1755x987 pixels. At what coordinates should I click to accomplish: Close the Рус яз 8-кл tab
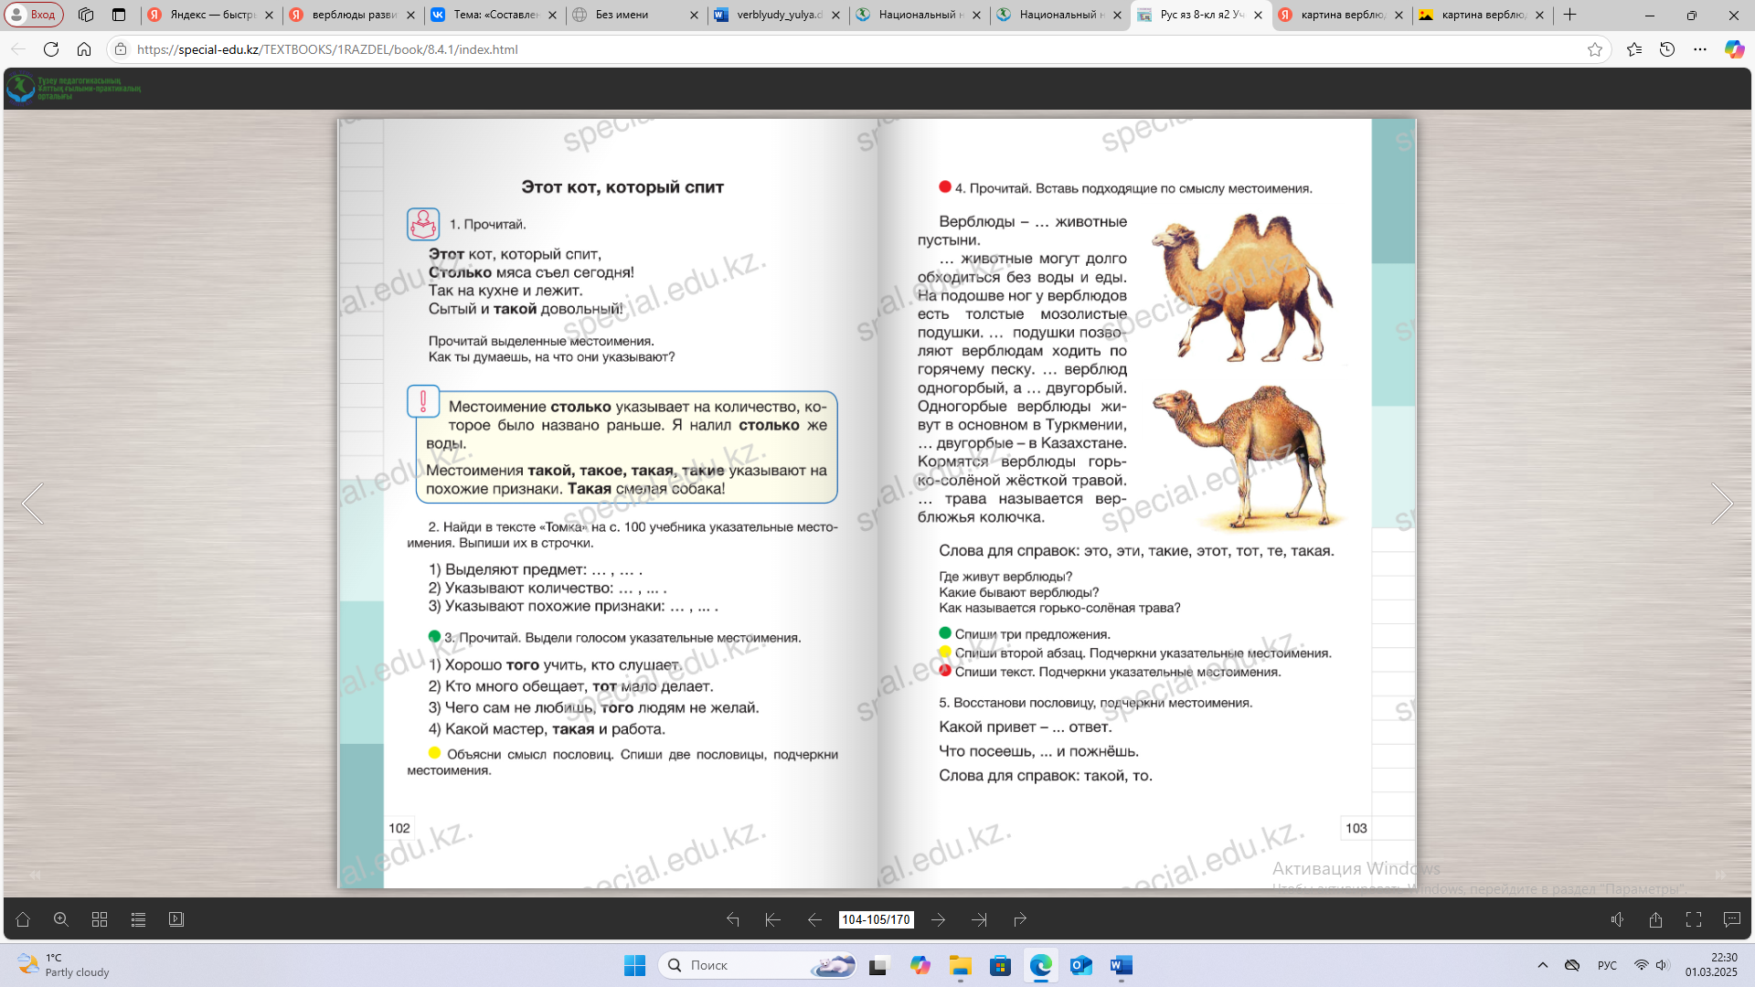click(x=1258, y=15)
